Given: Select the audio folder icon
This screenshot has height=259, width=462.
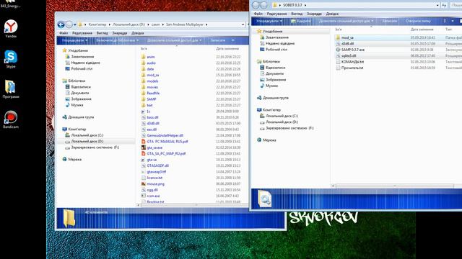Looking at the screenshot, I should 143,63.
